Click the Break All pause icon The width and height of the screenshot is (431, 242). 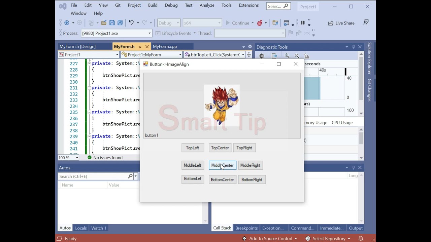pos(303,23)
